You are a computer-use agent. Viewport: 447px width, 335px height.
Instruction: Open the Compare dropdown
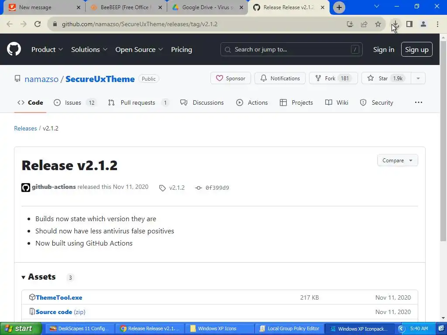pos(397,161)
